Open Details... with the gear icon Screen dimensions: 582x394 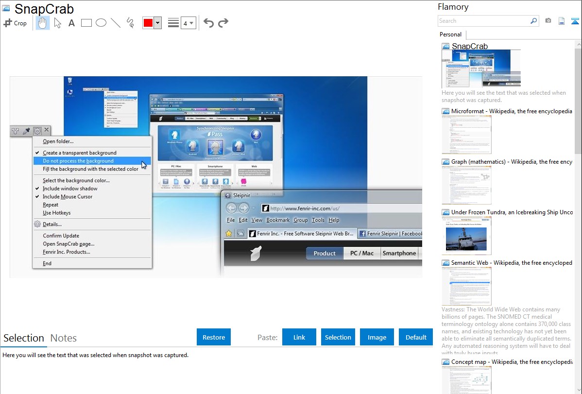[x=92, y=224]
